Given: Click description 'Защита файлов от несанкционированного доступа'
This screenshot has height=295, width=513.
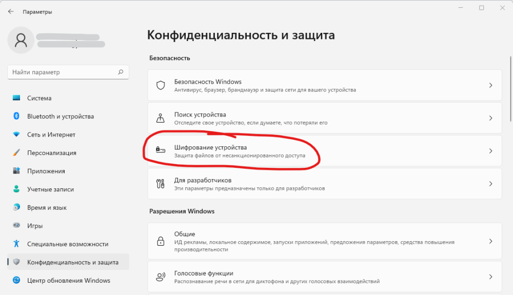Looking at the screenshot, I should (x=240, y=155).
